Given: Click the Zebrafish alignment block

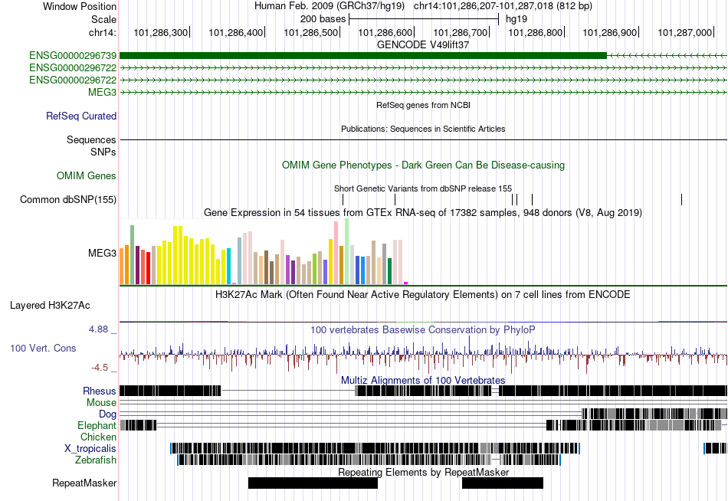Looking at the screenshot, I should [x=369, y=460].
